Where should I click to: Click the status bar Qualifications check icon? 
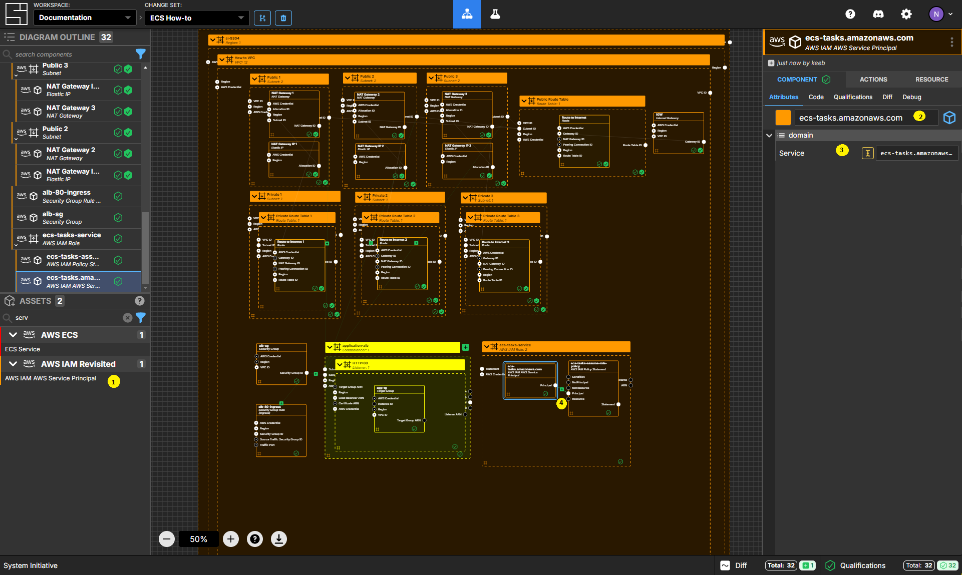click(x=830, y=565)
